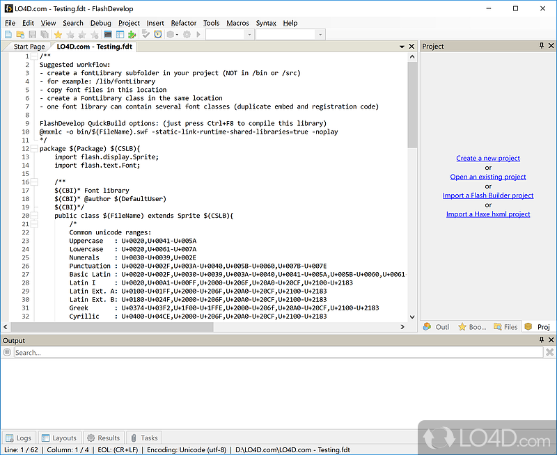
Task: Switch to the Start Page tab
Action: click(x=29, y=47)
